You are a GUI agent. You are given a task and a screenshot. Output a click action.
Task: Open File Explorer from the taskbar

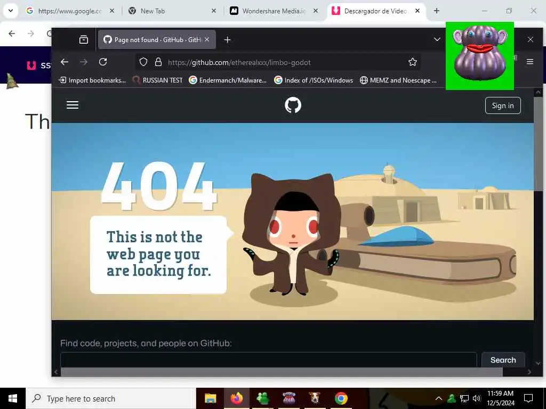[210, 398]
